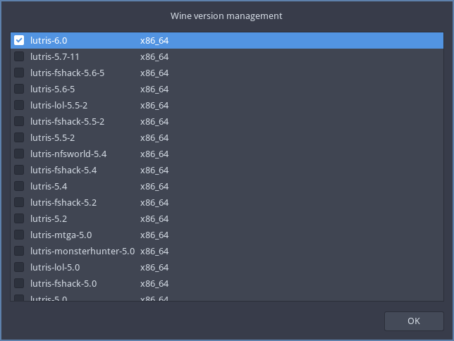Select the lutris-fshack-5.6-5 version name
The image size is (454, 341).
coord(67,73)
